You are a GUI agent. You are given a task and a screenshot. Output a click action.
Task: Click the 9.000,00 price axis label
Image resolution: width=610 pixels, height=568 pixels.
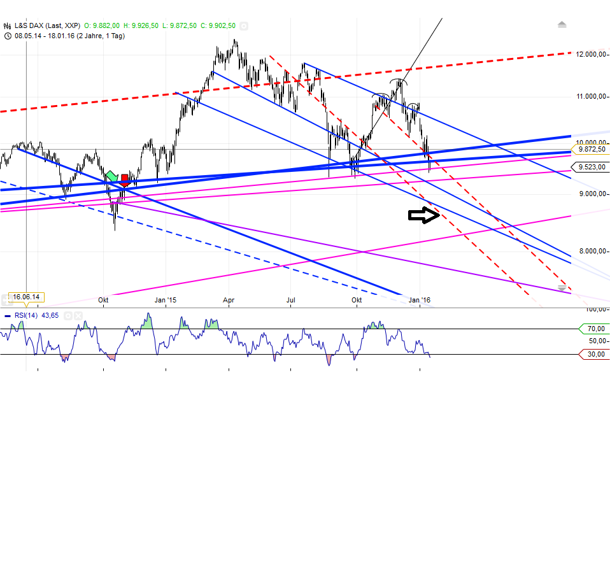(593, 194)
